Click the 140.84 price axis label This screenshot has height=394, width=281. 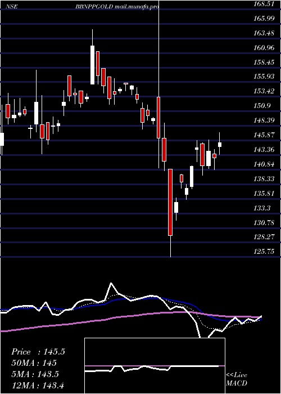[x=264, y=164]
